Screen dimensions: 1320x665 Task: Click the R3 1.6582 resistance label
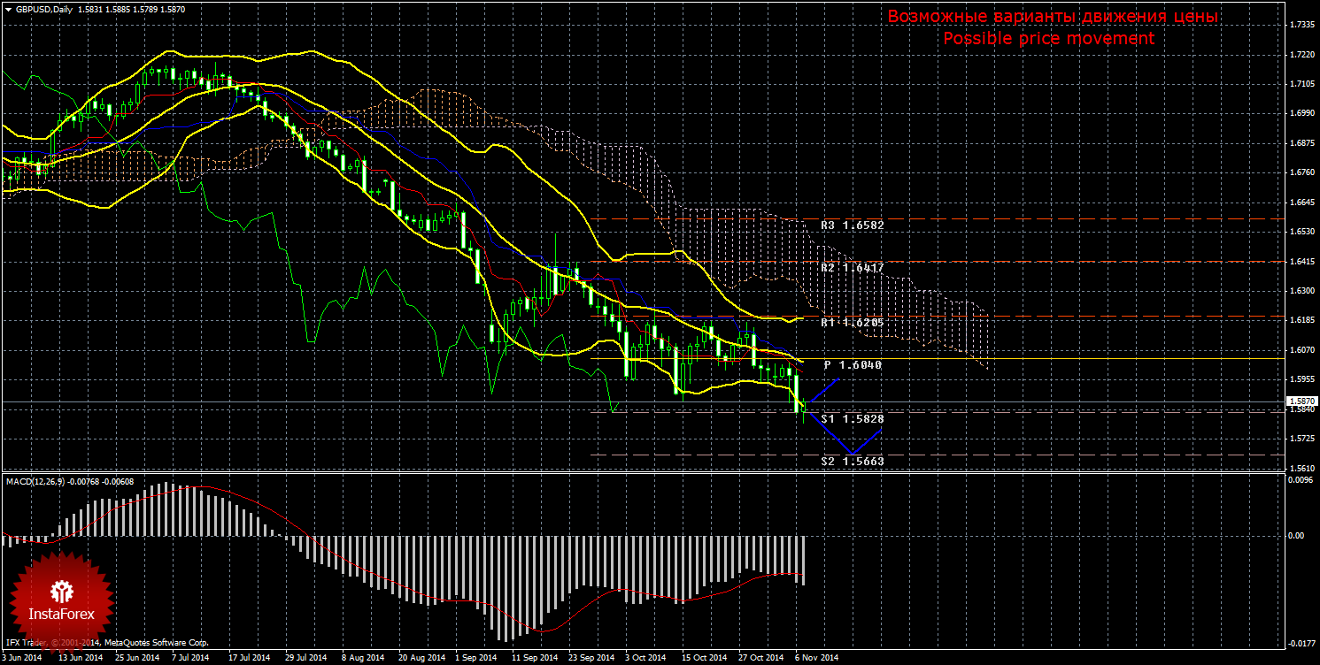pos(852,225)
